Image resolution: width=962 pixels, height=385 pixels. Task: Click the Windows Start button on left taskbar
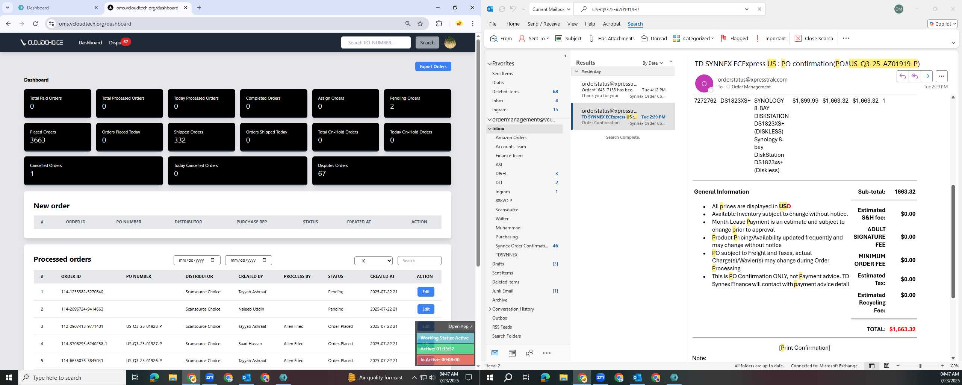pyautogui.click(x=9, y=377)
